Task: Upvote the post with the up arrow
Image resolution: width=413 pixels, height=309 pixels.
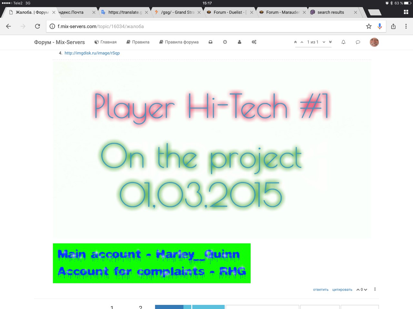Action: [358, 290]
